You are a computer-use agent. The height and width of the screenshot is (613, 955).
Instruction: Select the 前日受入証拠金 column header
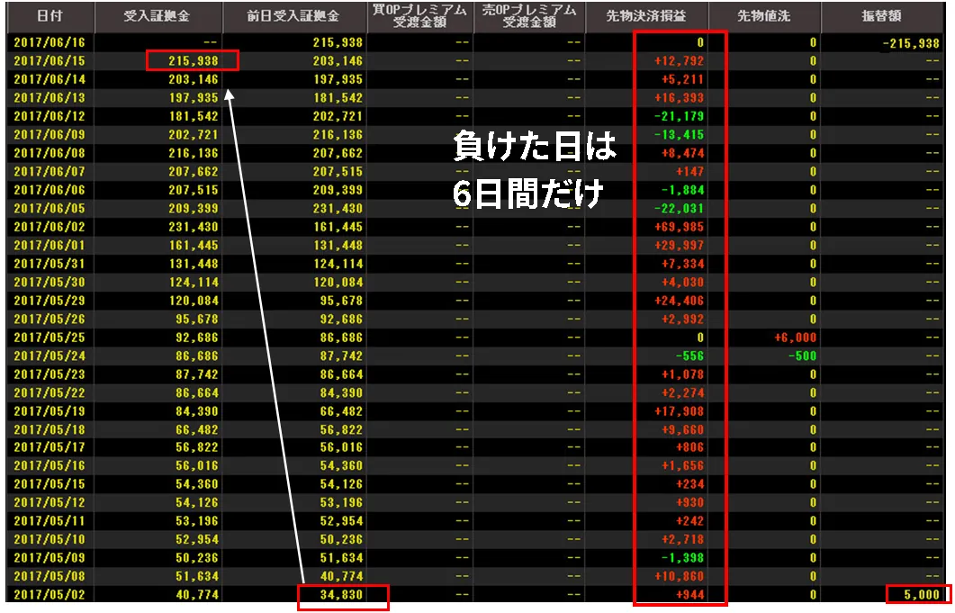click(293, 16)
